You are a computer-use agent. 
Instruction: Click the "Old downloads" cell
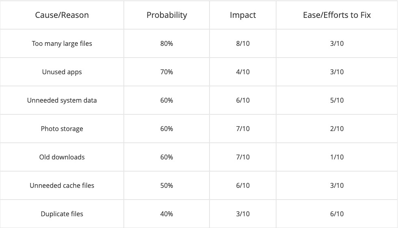click(62, 157)
